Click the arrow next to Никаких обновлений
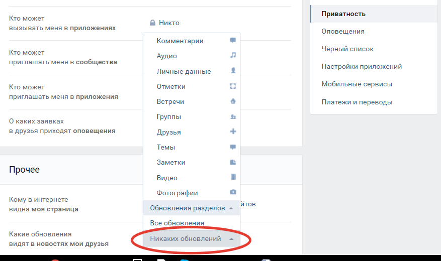This screenshot has height=261, width=441. (x=231, y=239)
